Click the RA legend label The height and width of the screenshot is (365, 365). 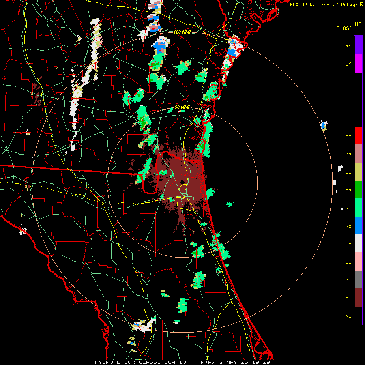click(x=348, y=208)
